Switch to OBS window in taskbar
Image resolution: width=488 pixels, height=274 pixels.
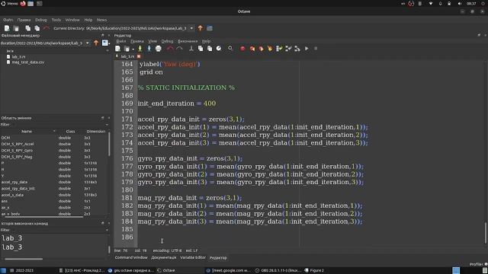[278, 270]
